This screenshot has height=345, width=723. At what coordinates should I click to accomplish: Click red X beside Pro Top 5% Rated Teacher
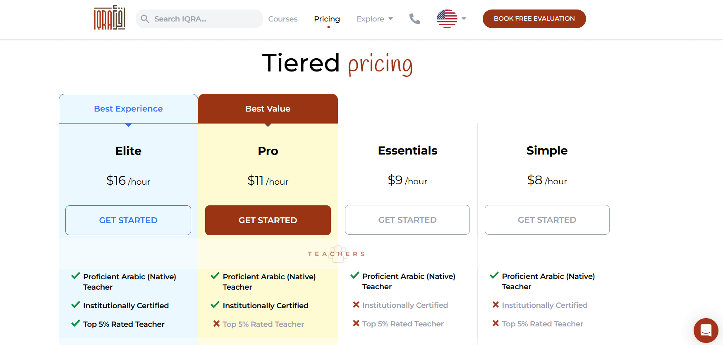coord(216,324)
